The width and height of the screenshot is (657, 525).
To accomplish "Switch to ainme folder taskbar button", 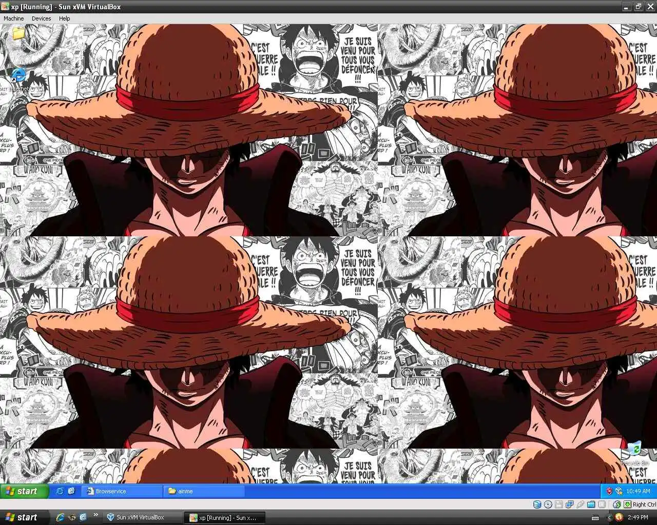I will (x=204, y=491).
